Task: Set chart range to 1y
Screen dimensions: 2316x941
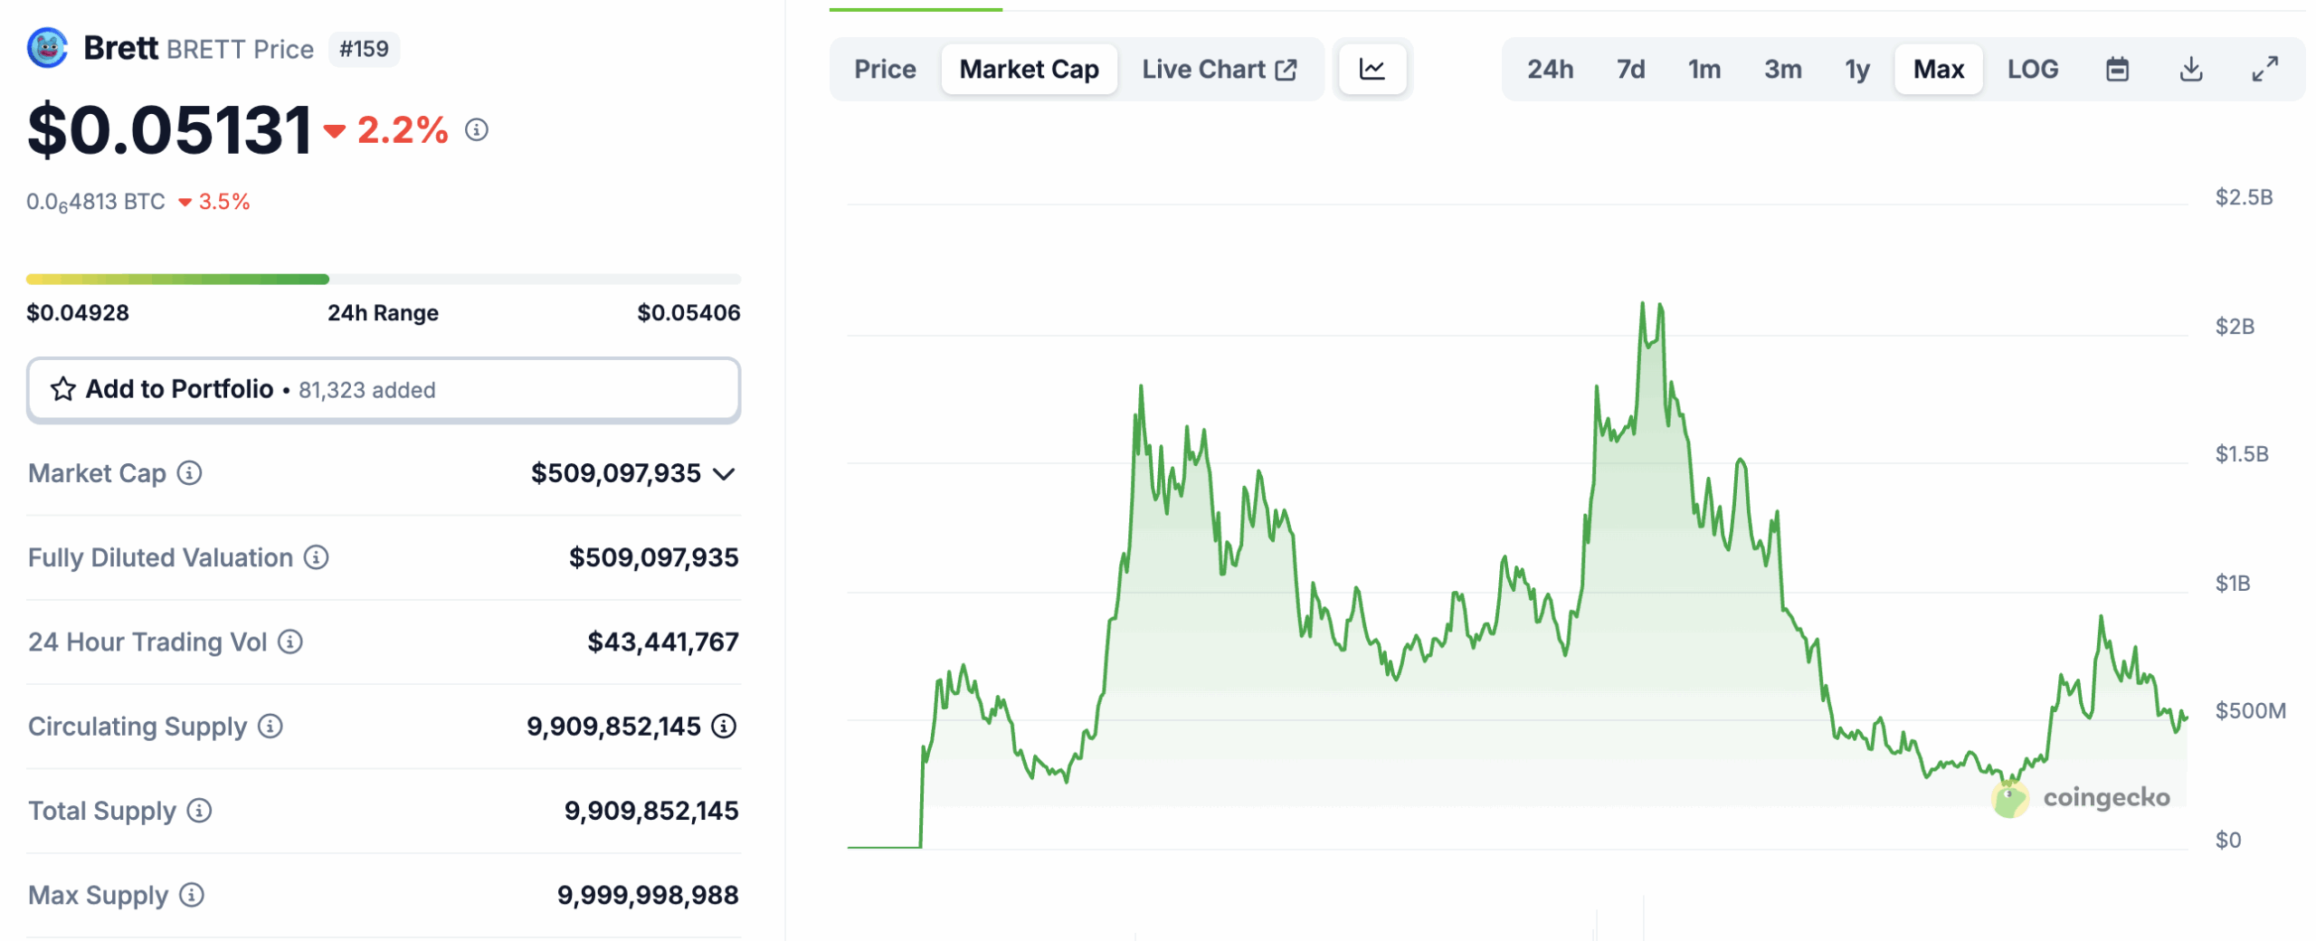Action: click(1856, 69)
